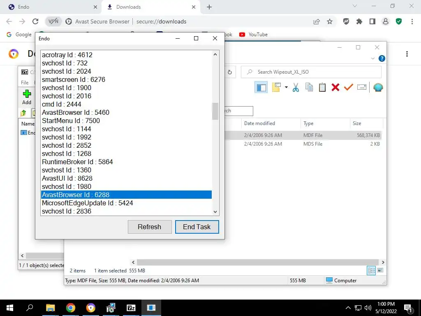Click the taskbar volume icon
421x316 pixels.
pos(368,308)
